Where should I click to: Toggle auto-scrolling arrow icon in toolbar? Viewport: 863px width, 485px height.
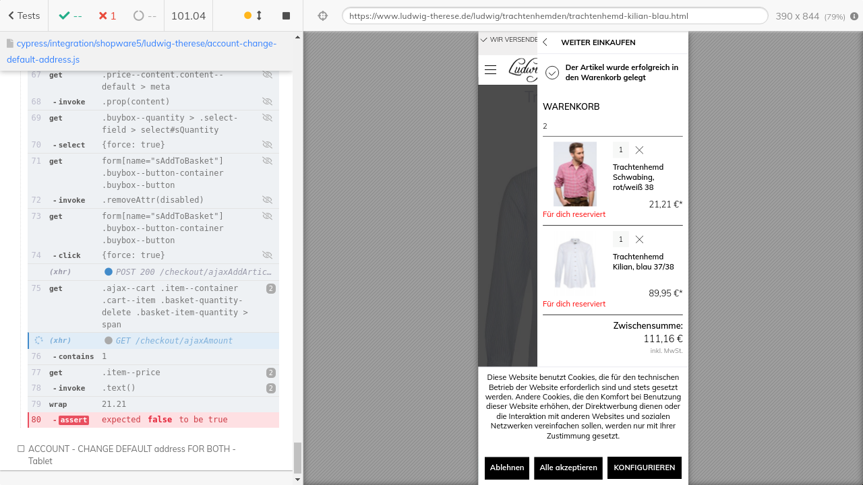pyautogui.click(x=259, y=15)
